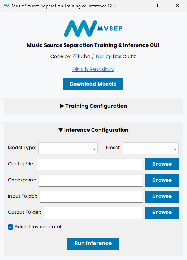Open the GitHub Repository link
187x260 pixels.
pos(93,69)
